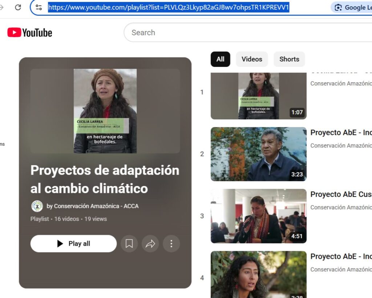Image resolution: width=372 pixels, height=298 pixels.
Task: Open the fourth video thumbnail
Action: [x=259, y=274]
